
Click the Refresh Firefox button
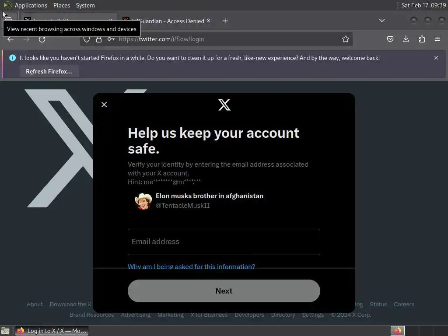49,71
